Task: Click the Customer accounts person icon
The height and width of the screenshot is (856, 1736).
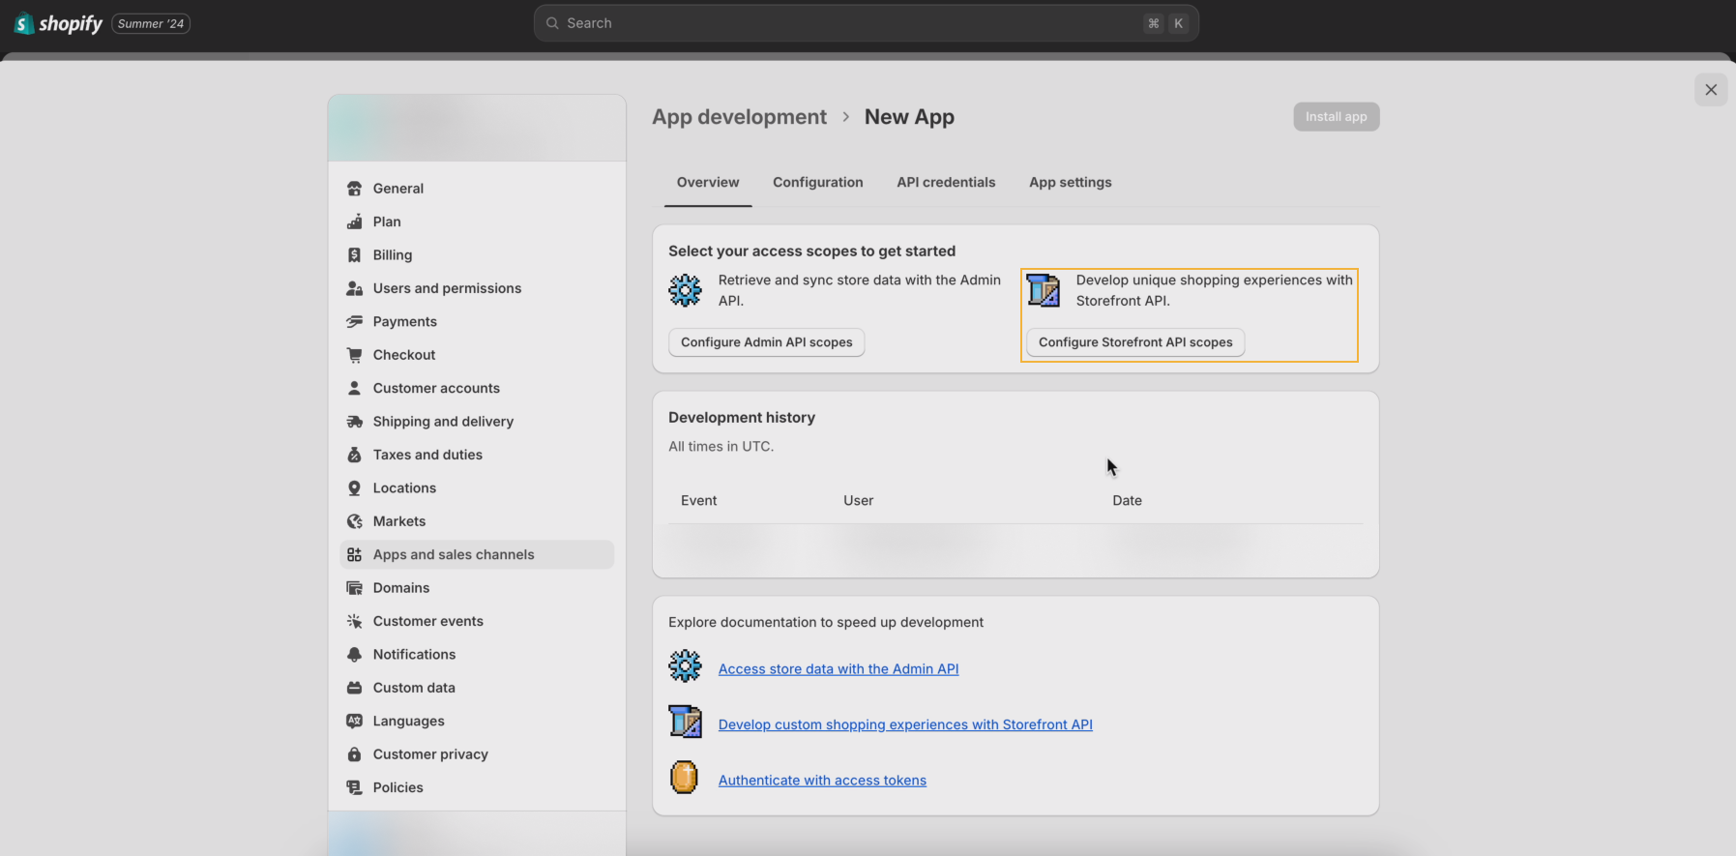Action: [x=354, y=388]
